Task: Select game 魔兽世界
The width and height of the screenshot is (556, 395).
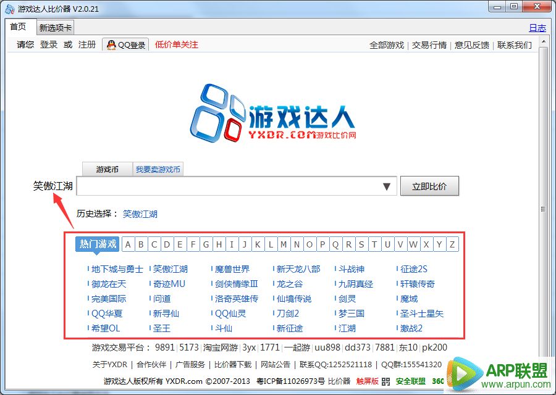Action: 232,269
